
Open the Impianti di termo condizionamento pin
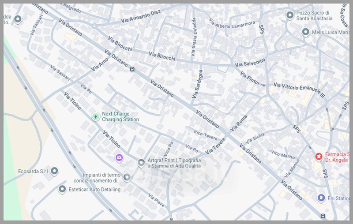pyautogui.click(x=127, y=177)
